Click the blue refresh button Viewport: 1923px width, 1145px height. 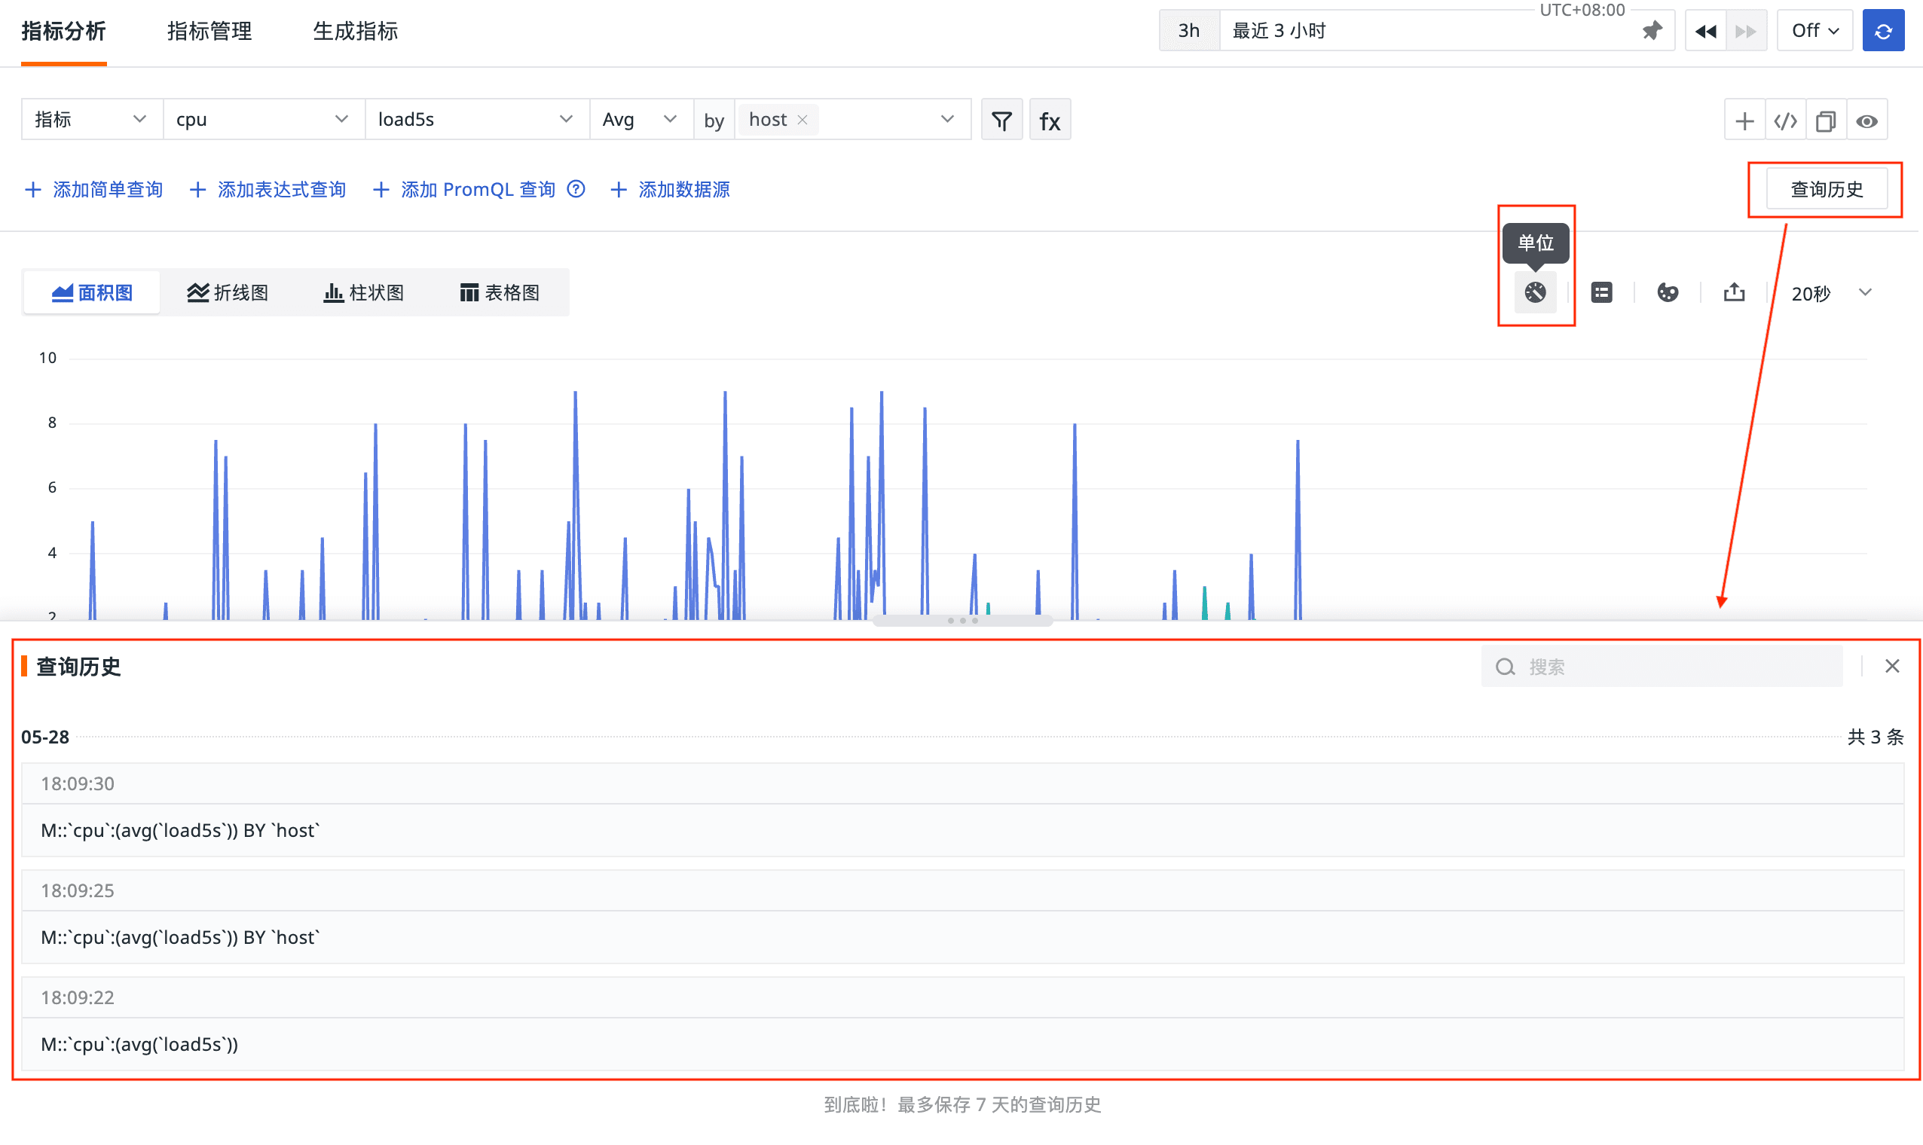[x=1883, y=31]
